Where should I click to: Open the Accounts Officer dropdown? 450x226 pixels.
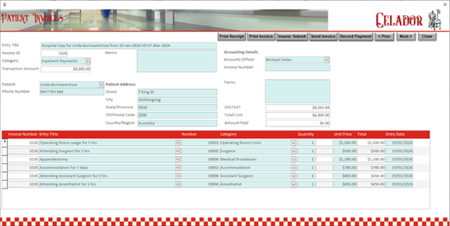[327, 59]
